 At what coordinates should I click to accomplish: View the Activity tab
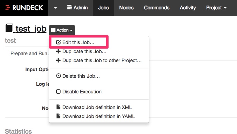[x=188, y=8]
